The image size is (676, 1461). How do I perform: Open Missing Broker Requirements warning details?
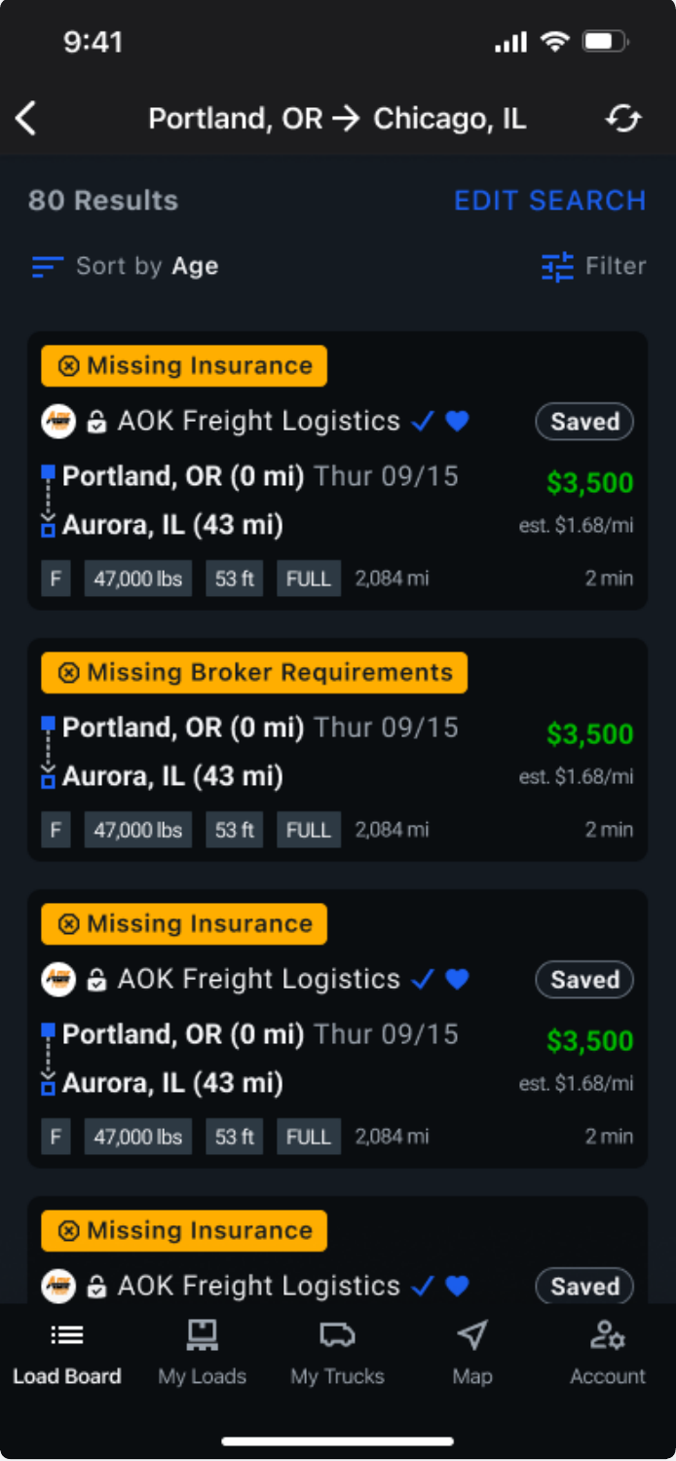(x=254, y=672)
